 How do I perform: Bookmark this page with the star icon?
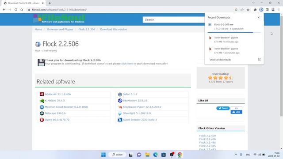click(x=248, y=10)
